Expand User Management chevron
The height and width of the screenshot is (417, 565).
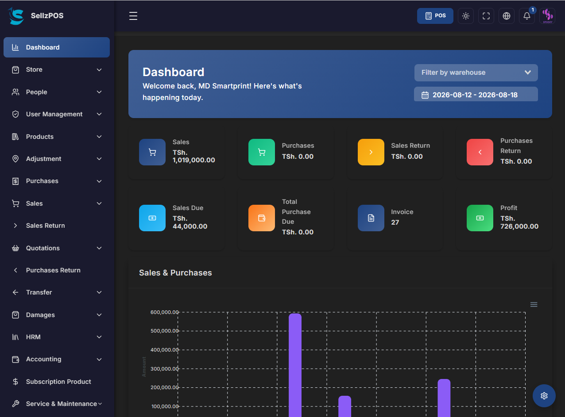[99, 114]
